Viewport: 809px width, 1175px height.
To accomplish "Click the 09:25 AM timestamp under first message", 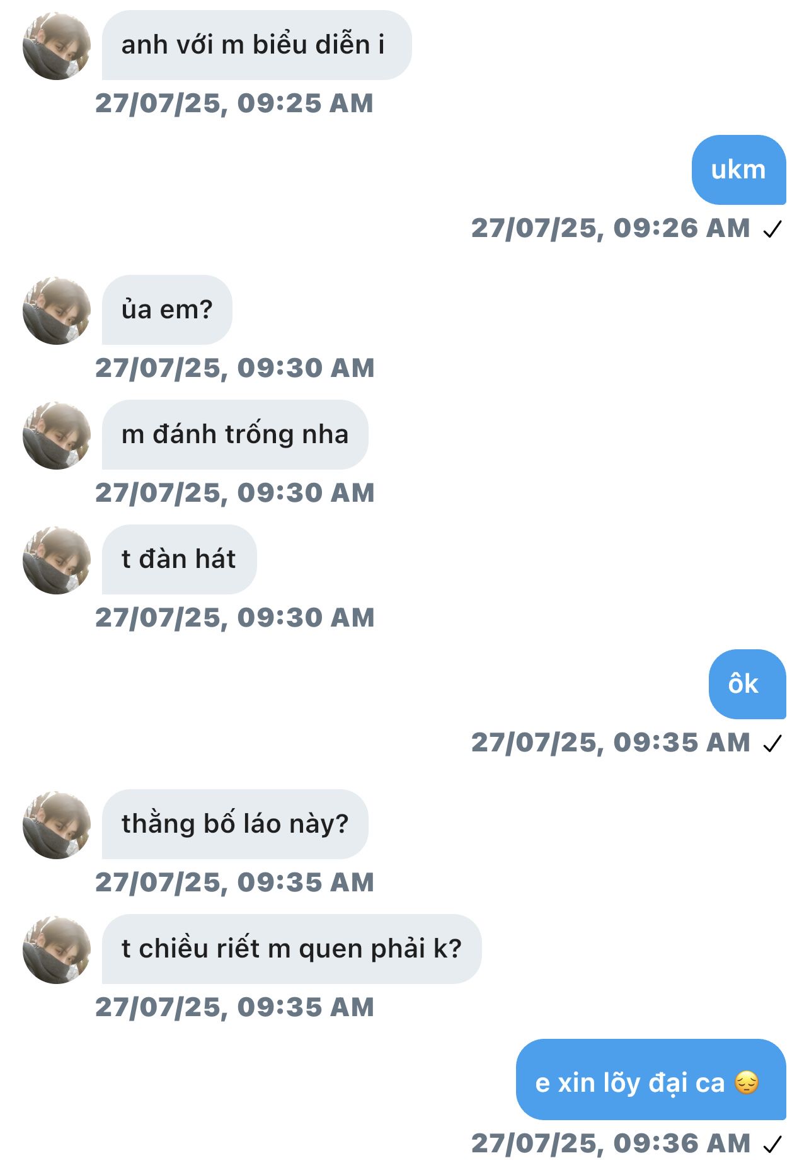I will click(x=234, y=103).
